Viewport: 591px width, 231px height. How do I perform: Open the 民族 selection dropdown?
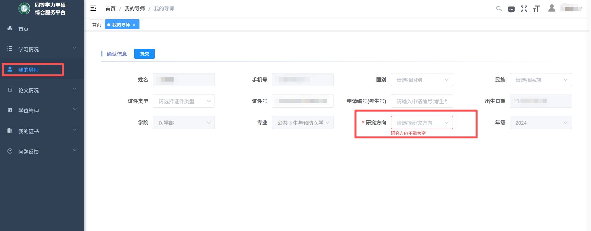coord(540,80)
